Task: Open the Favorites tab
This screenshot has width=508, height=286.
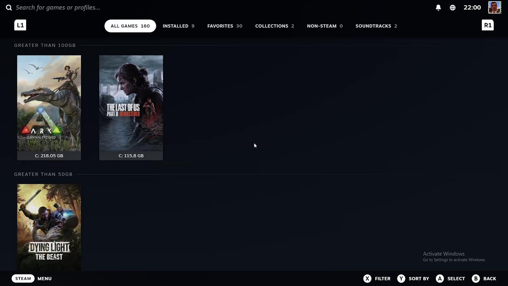Action: 225,26
